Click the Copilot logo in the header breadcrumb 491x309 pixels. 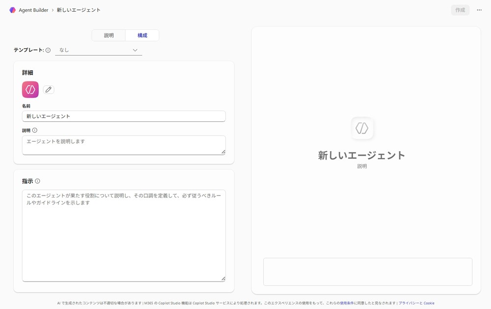point(12,10)
